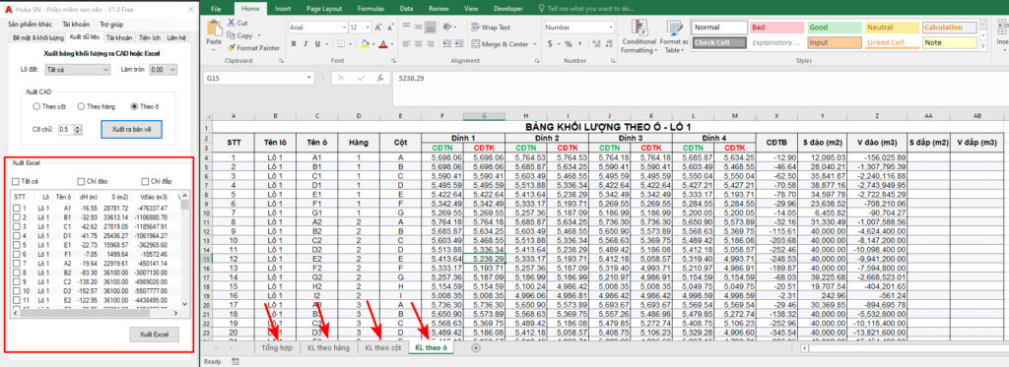Tick the checkbox for row 1 ô A1
The width and height of the screenshot is (1009, 367).
click(x=17, y=209)
